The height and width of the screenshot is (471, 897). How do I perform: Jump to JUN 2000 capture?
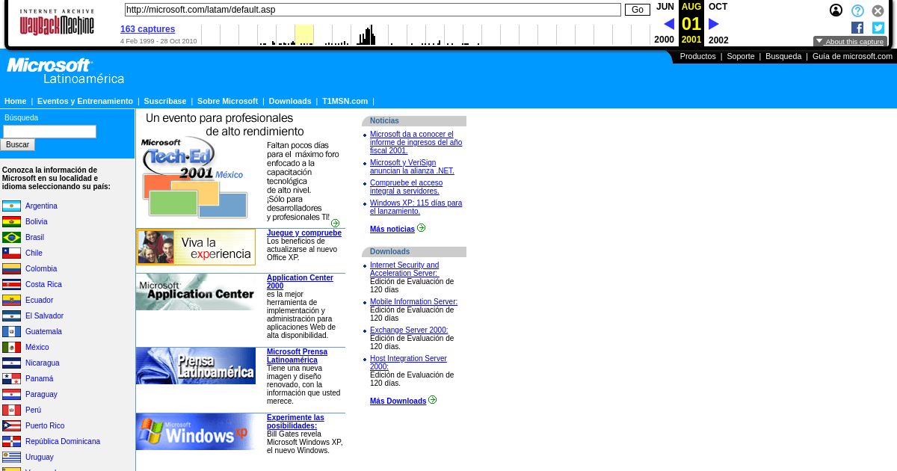(665, 23)
